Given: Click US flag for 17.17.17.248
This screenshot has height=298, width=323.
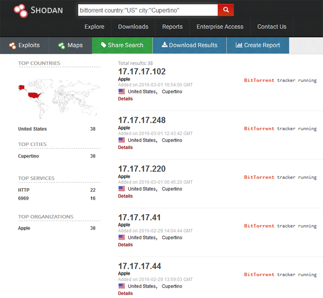Looking at the screenshot, I should (x=122, y=140).
